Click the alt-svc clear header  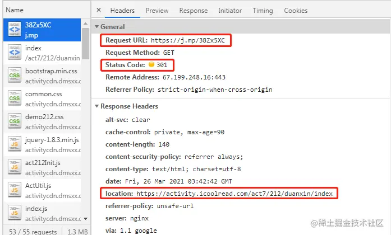[128, 120]
